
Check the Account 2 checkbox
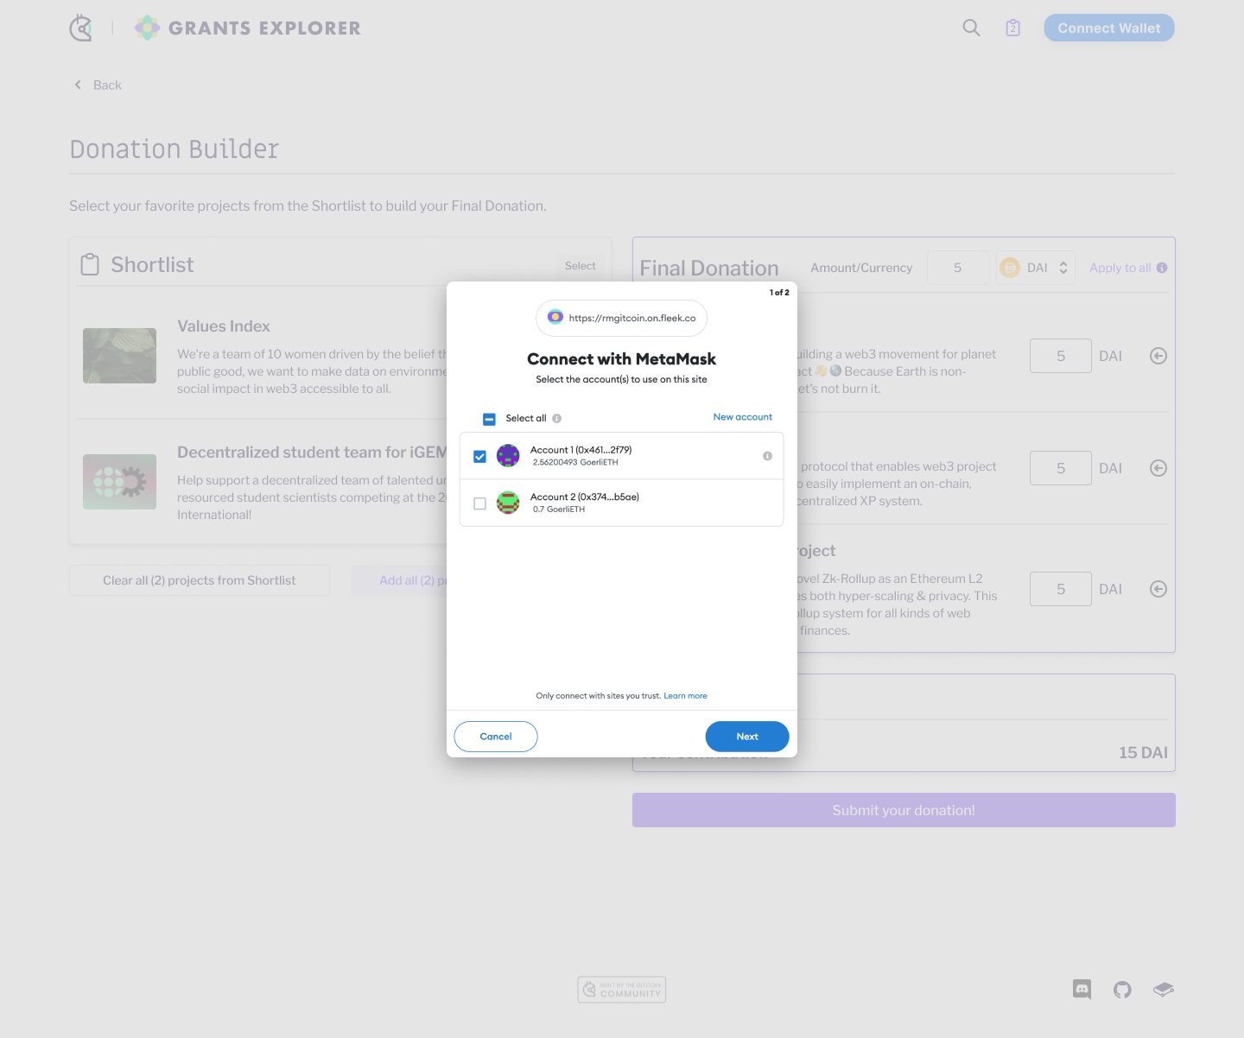click(480, 503)
